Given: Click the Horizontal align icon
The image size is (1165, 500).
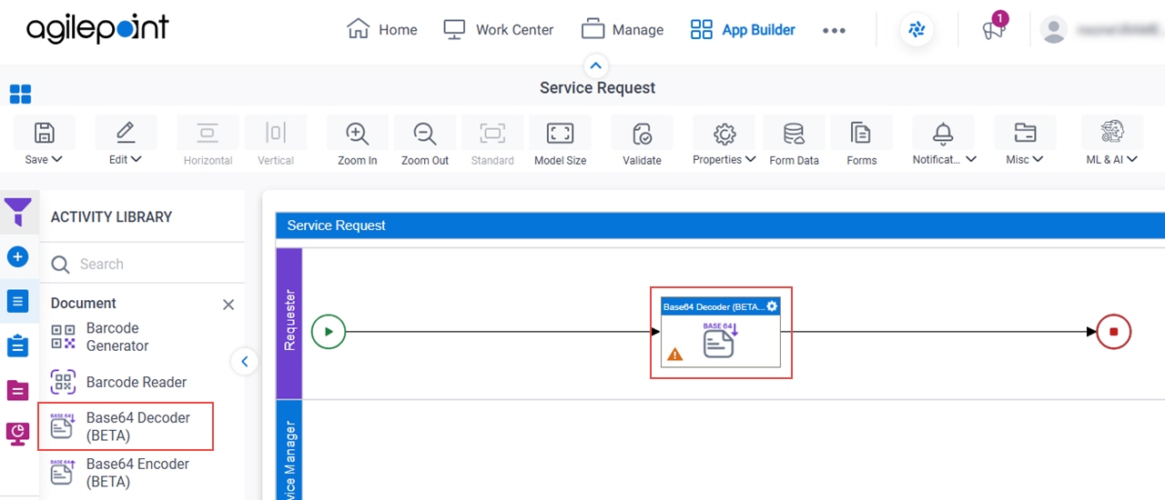Looking at the screenshot, I should [x=208, y=134].
